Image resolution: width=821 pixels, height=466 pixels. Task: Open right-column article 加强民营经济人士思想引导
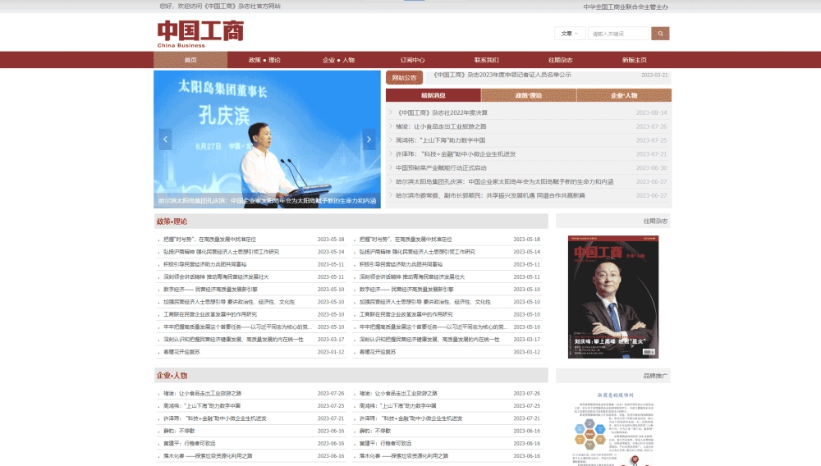[x=424, y=302]
